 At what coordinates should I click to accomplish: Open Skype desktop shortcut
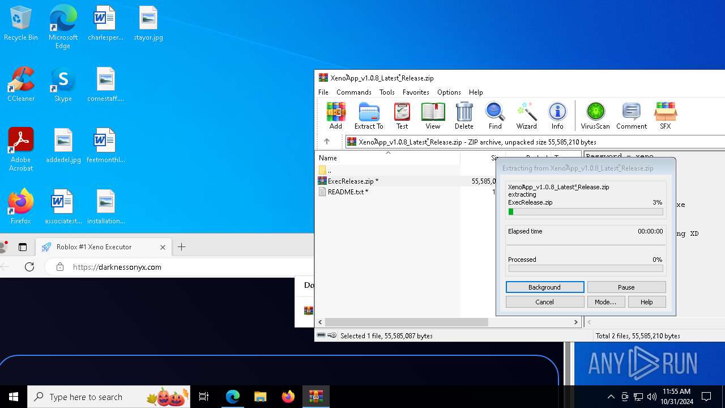[63, 85]
